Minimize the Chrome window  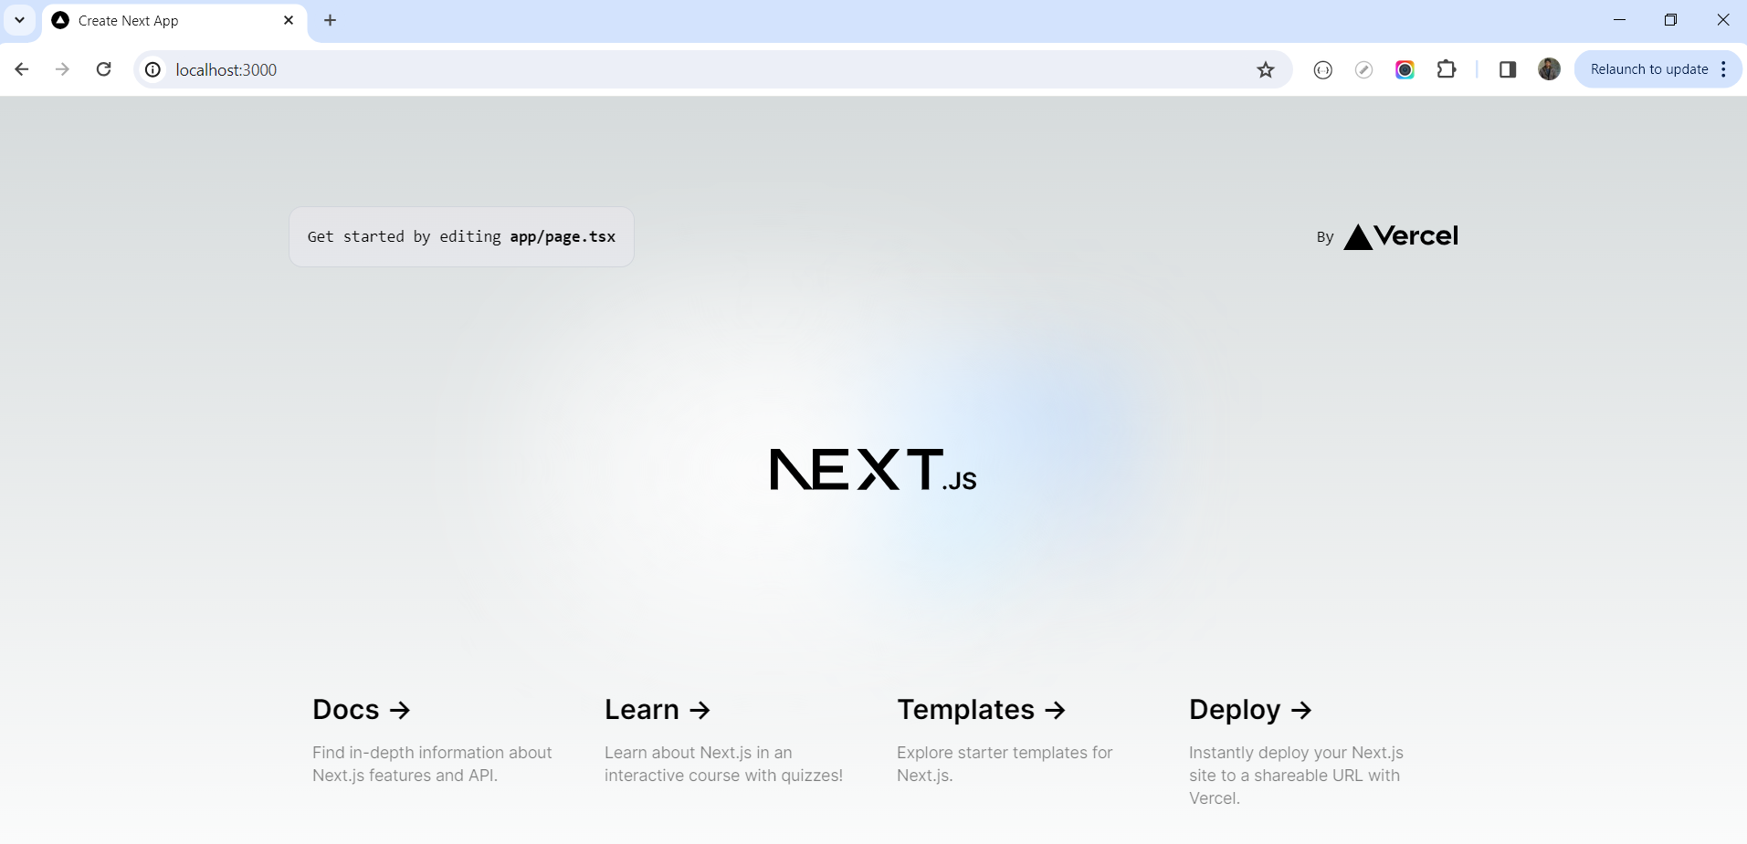point(1619,20)
